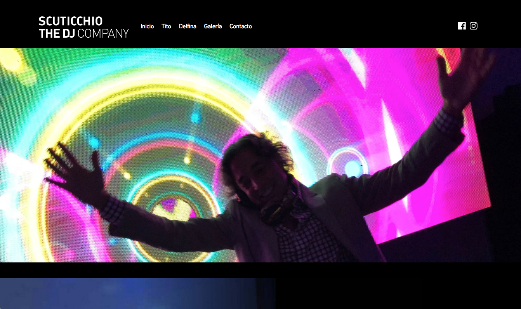Screen dimensions: 521x309
Task: Open the Tito page
Action: pos(166,26)
